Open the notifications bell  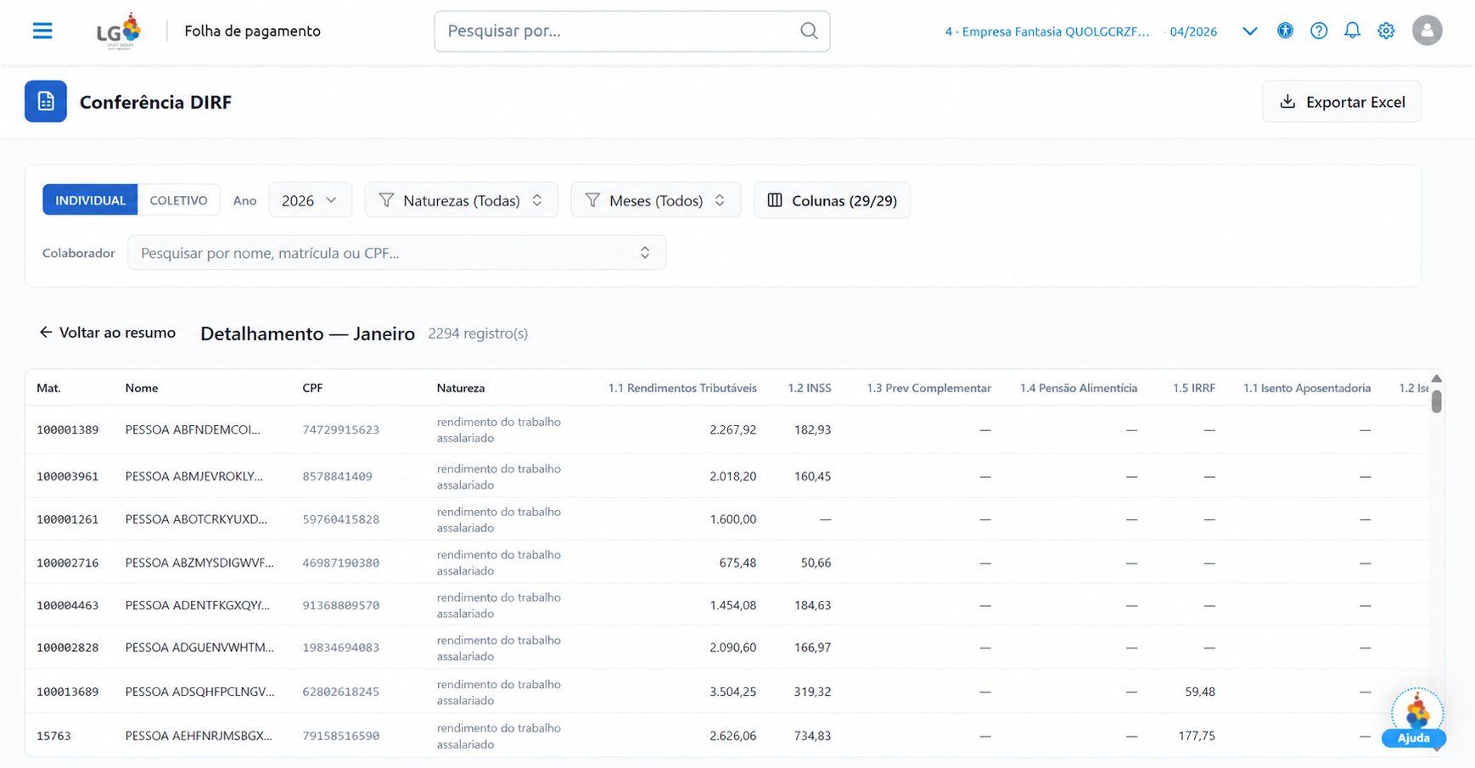[x=1352, y=31]
